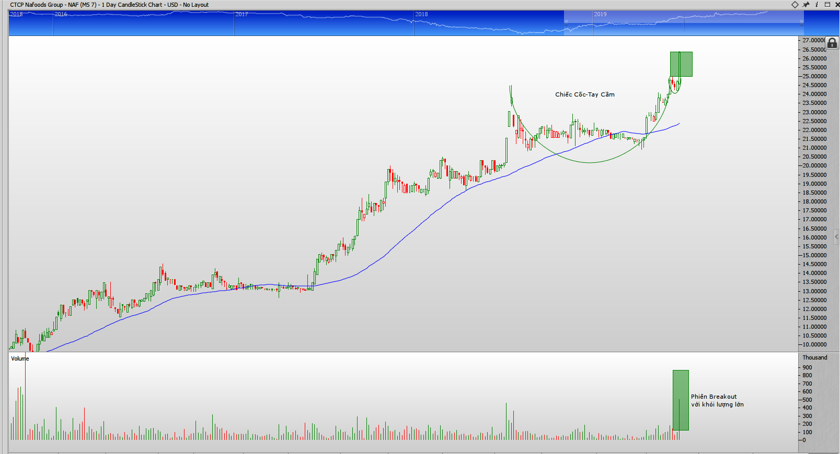The image size is (840, 454).
Task: Select the 'Chiếc Cốc-Tay Cầm' annotation text
Action: point(584,94)
